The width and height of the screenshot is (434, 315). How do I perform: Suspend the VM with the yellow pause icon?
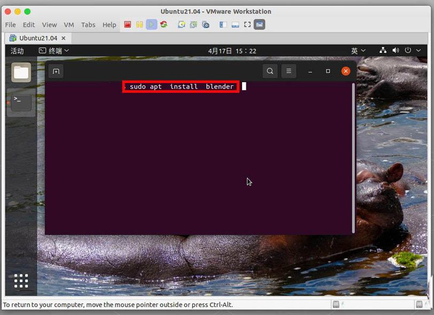point(139,25)
